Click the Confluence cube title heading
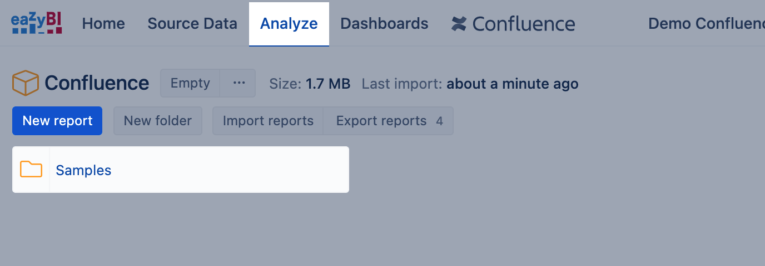 (97, 83)
